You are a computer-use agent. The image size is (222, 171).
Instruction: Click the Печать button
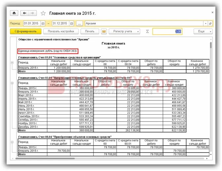tap(90, 31)
